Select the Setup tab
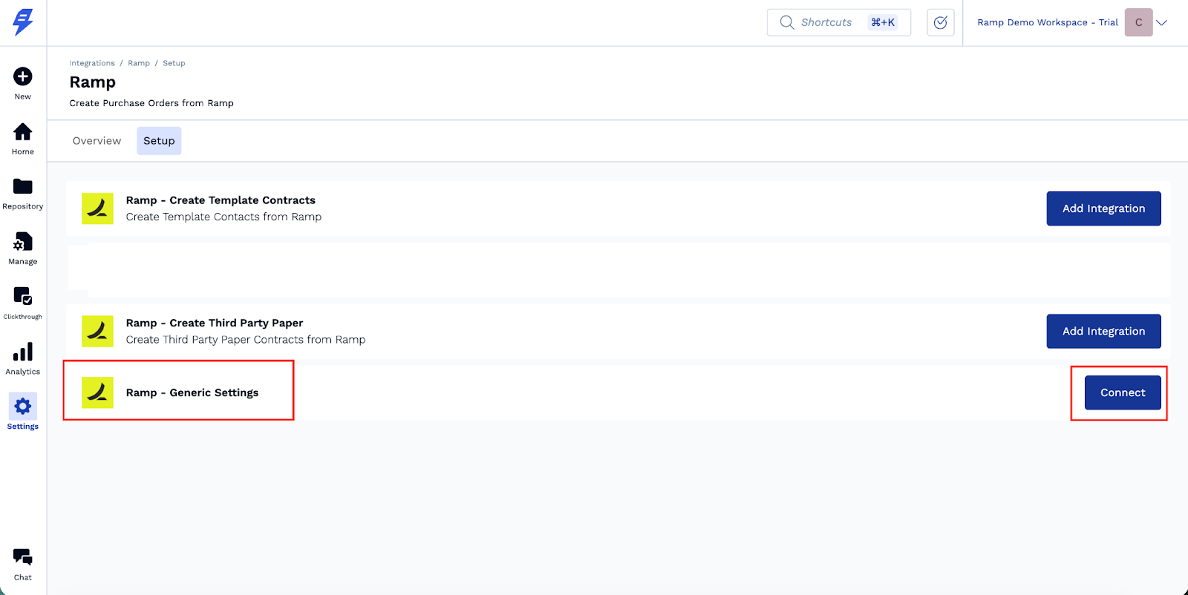This screenshot has height=595, width=1188. click(x=159, y=141)
